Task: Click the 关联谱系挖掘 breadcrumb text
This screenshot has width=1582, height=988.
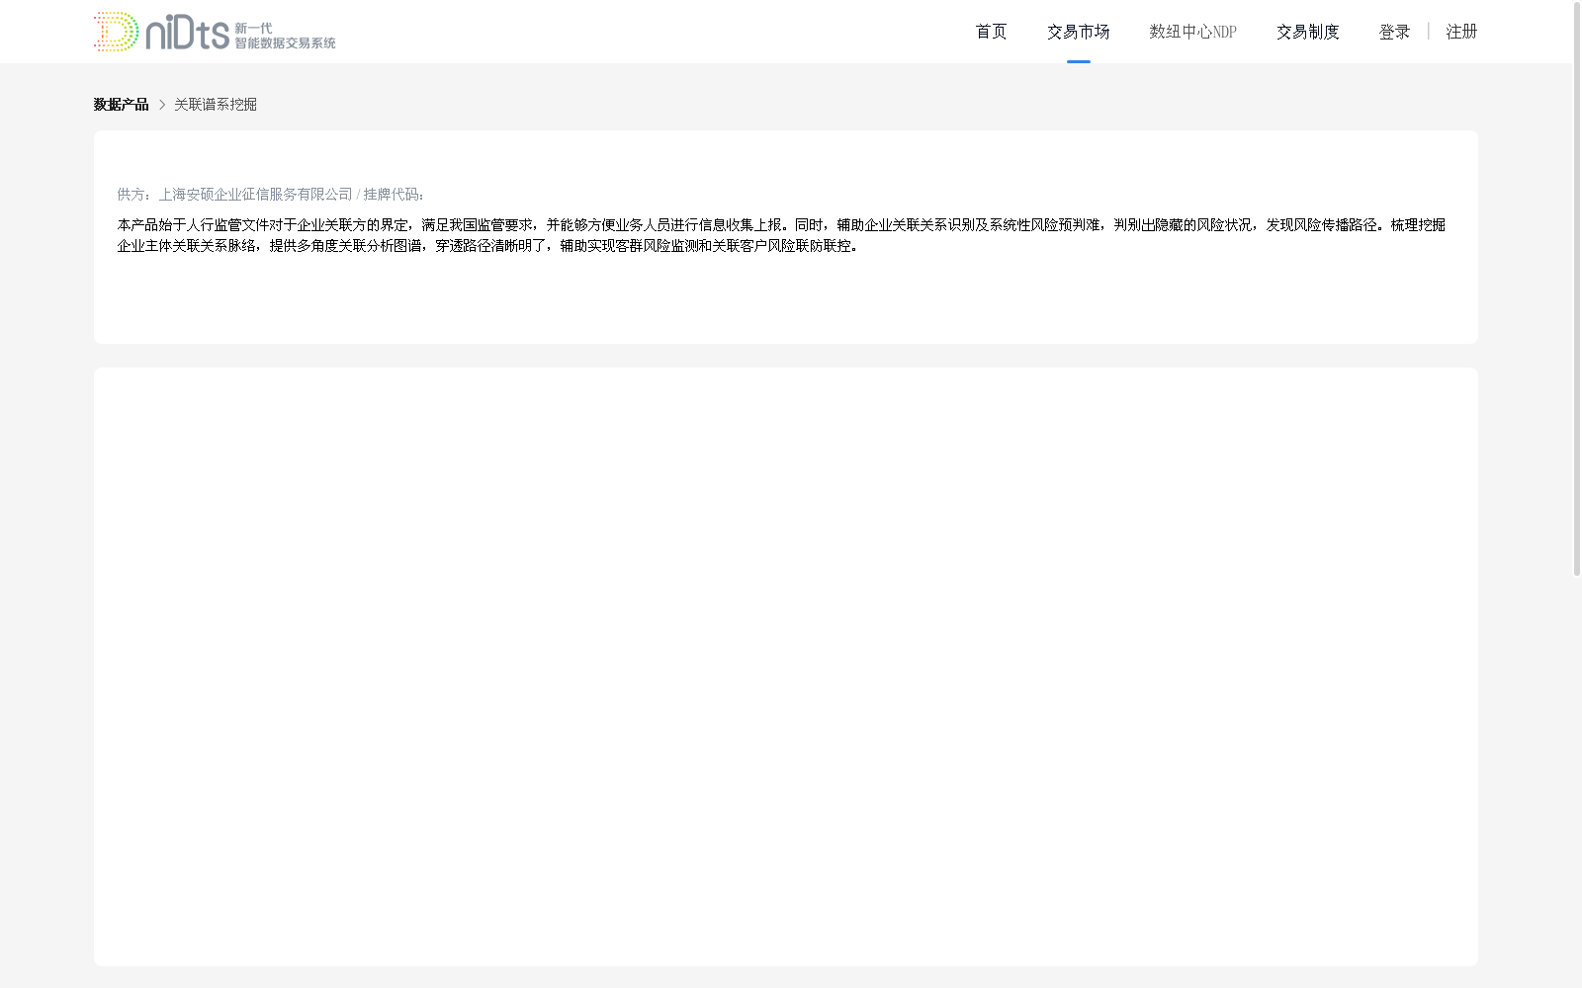Action: 216,105
